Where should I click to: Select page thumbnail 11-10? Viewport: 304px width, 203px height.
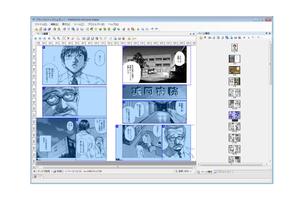[234, 104]
